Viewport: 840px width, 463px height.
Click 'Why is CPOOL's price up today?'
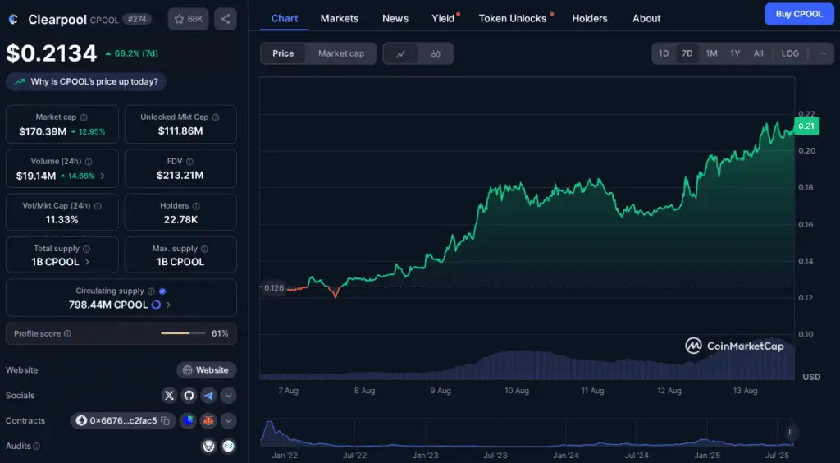[86, 81]
